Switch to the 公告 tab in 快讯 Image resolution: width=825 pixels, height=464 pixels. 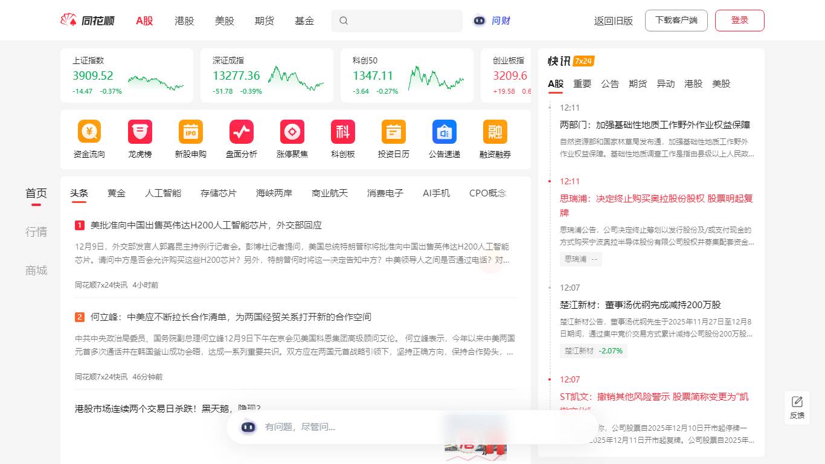(x=610, y=84)
